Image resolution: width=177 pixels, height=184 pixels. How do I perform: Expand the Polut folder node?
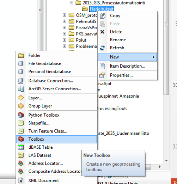tap(64, 40)
